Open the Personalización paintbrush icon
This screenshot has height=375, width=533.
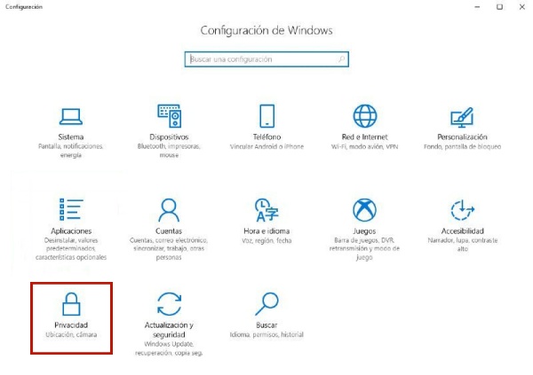pyautogui.click(x=462, y=117)
